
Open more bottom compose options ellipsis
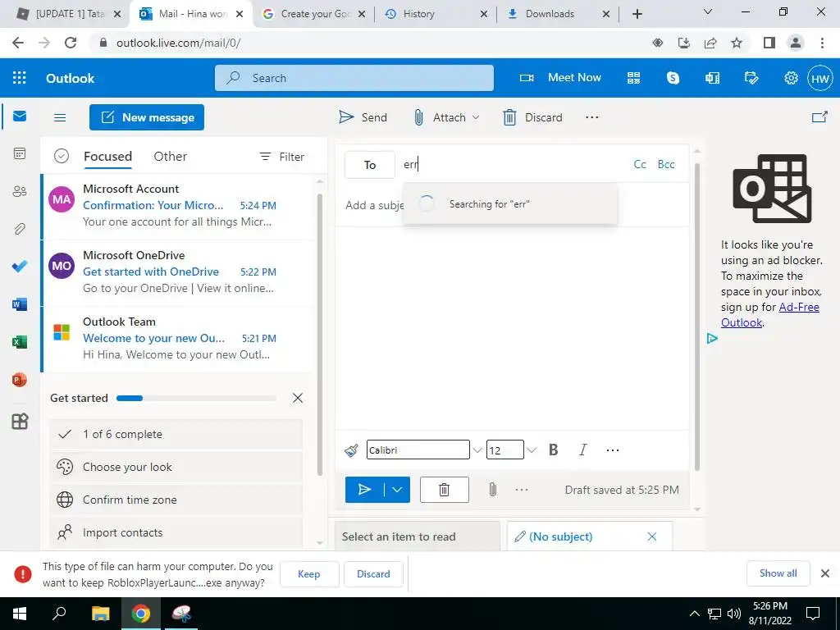521,490
